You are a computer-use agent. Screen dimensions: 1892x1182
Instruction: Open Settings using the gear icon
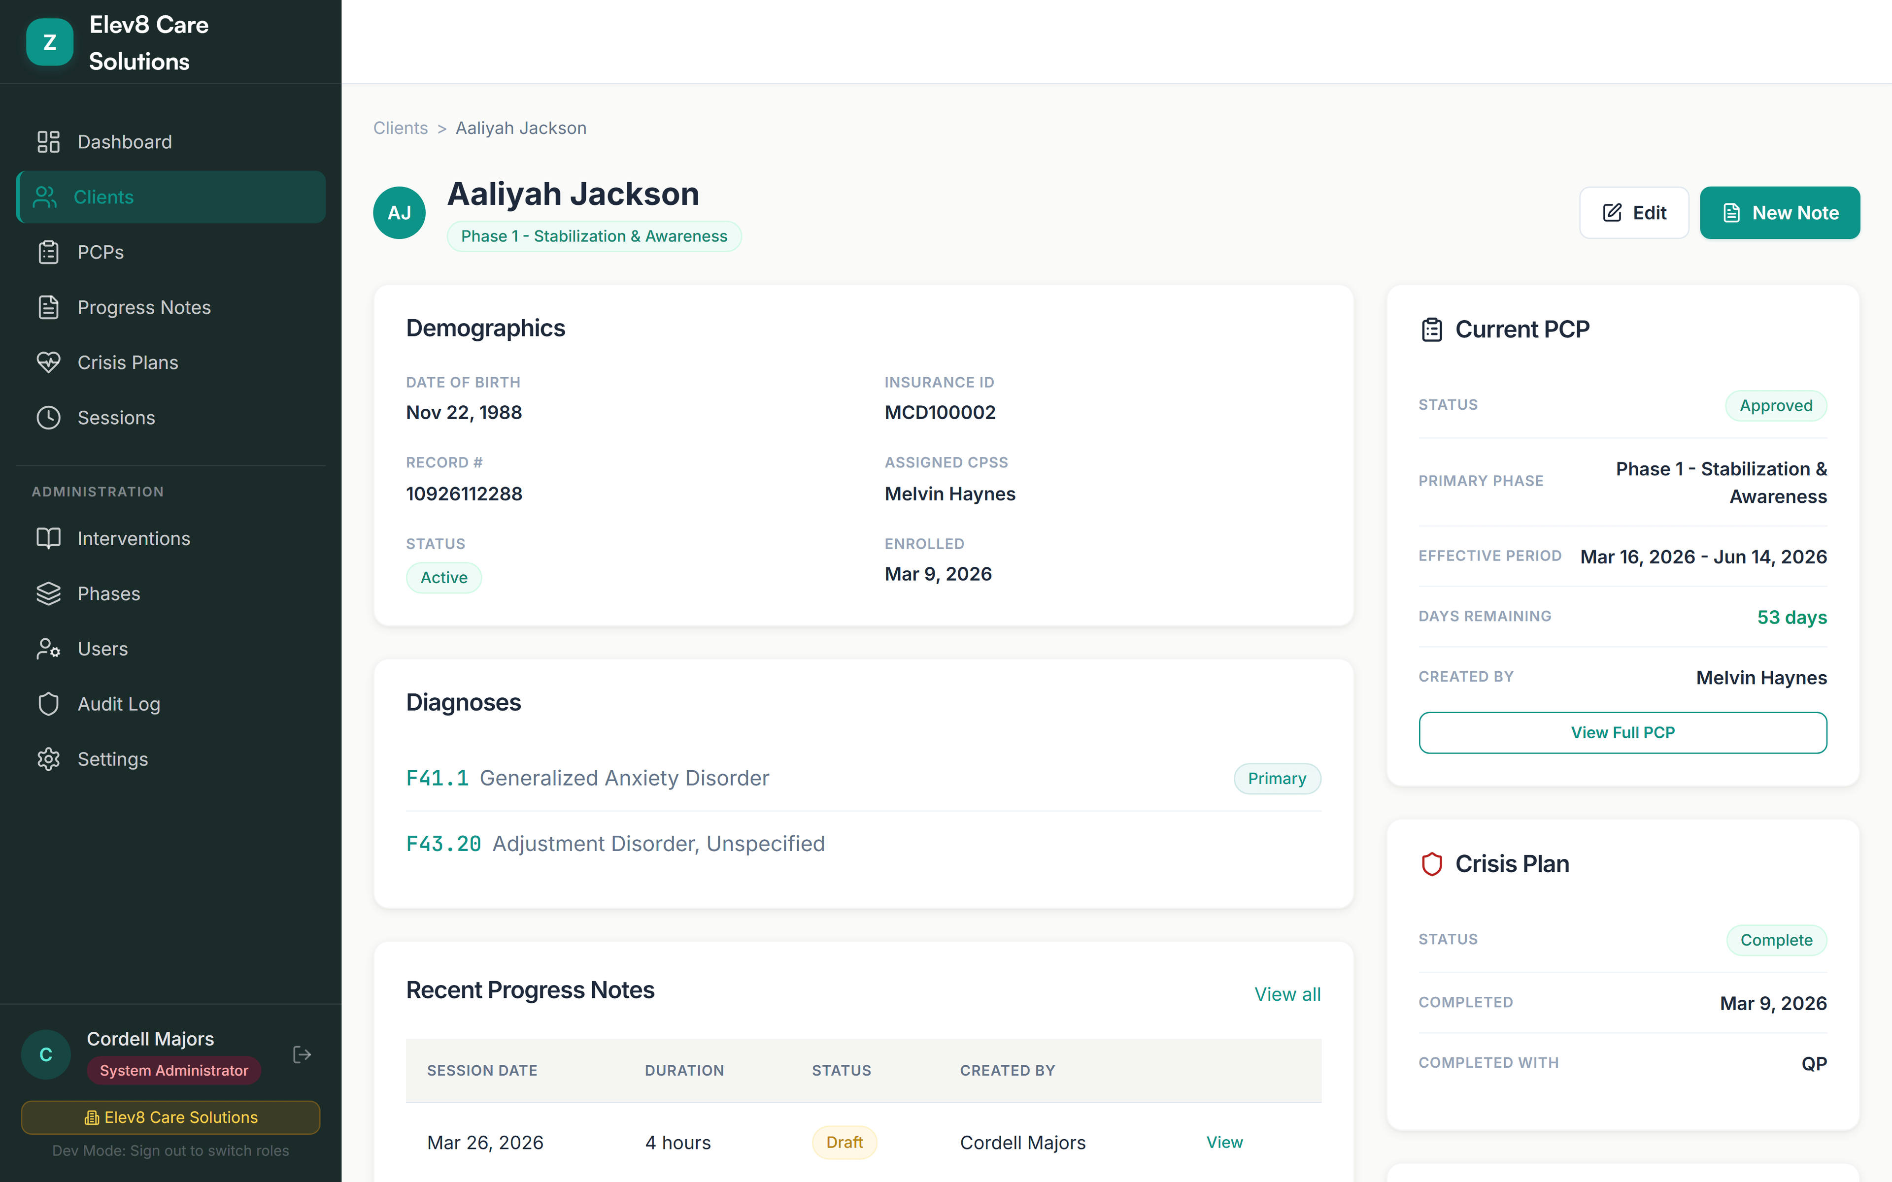click(x=48, y=758)
